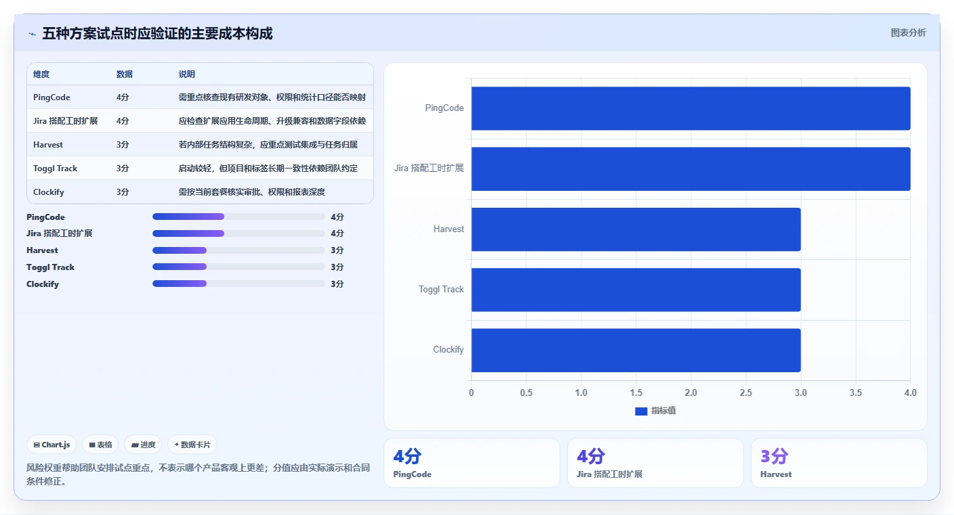The height and width of the screenshot is (515, 954).
Task: Click the PingCode progress bar
Action: 239,217
